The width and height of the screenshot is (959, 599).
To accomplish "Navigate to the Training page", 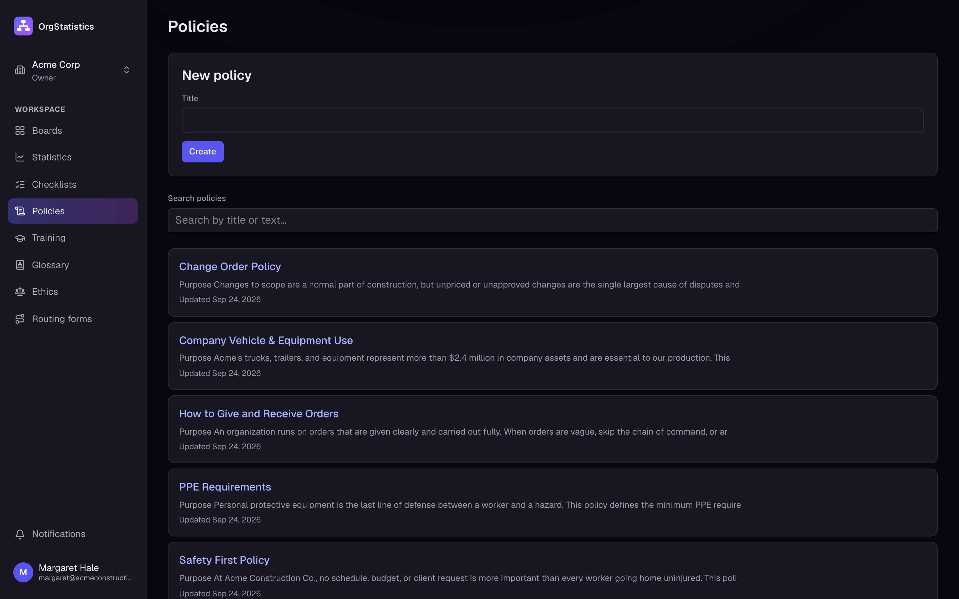I will pyautogui.click(x=73, y=238).
